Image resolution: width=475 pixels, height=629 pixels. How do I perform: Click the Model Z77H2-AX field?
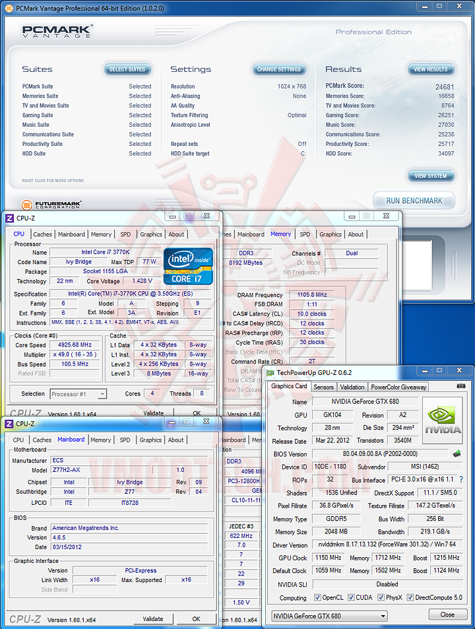(102, 470)
